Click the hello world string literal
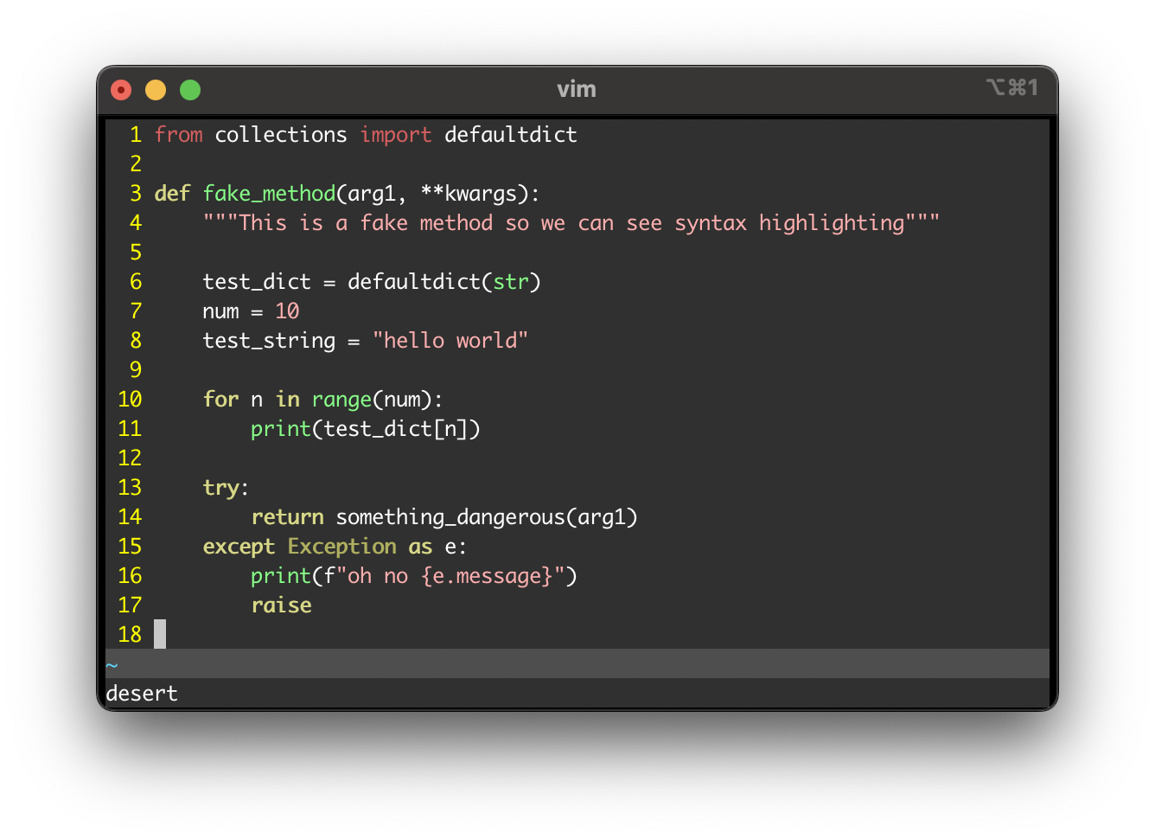Image resolution: width=1155 pixels, height=839 pixels. [x=451, y=340]
